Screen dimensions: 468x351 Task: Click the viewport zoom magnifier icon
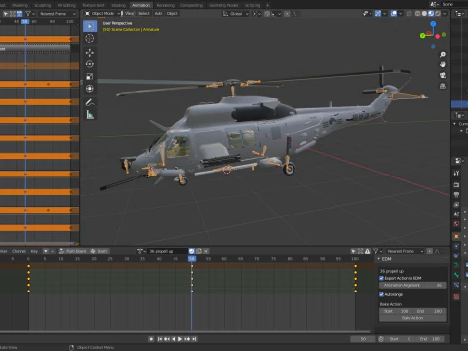point(443,55)
